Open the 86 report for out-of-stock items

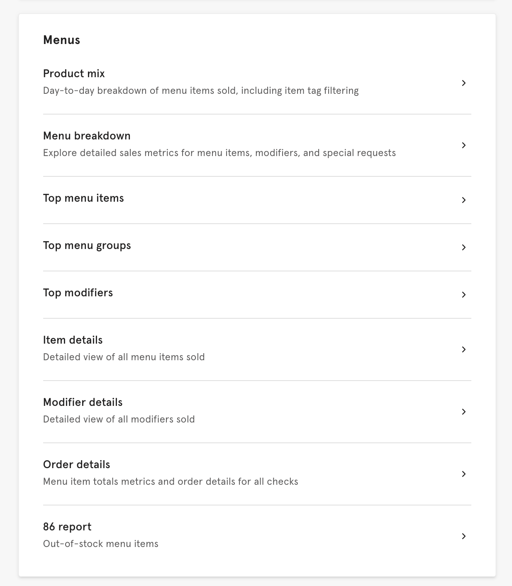point(67,527)
